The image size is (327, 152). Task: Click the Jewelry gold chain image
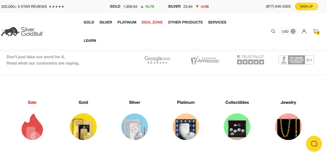click(288, 127)
